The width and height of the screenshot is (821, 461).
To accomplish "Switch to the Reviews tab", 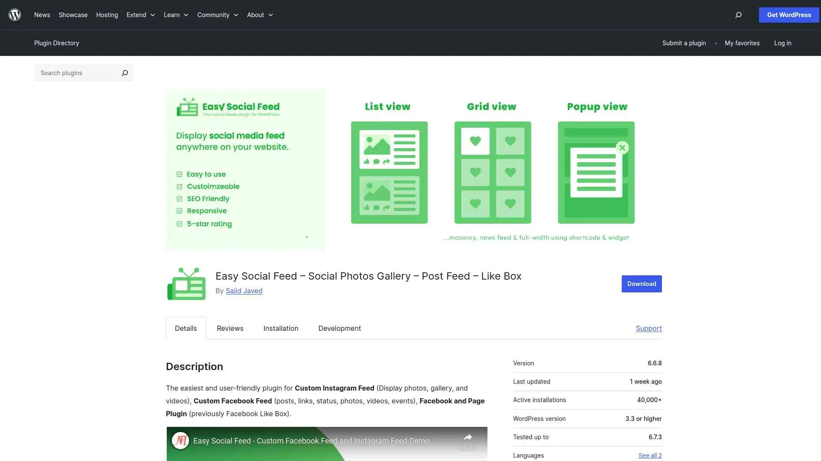I will (230, 328).
